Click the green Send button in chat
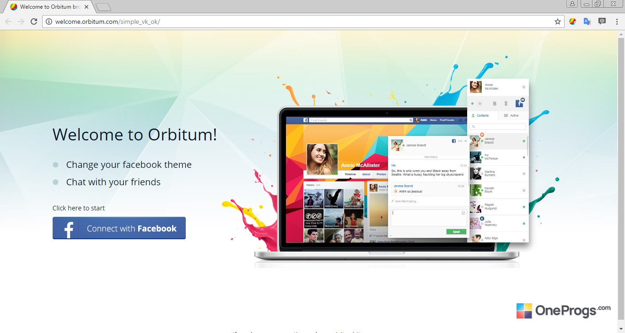This screenshot has width=625, height=333. [456, 232]
